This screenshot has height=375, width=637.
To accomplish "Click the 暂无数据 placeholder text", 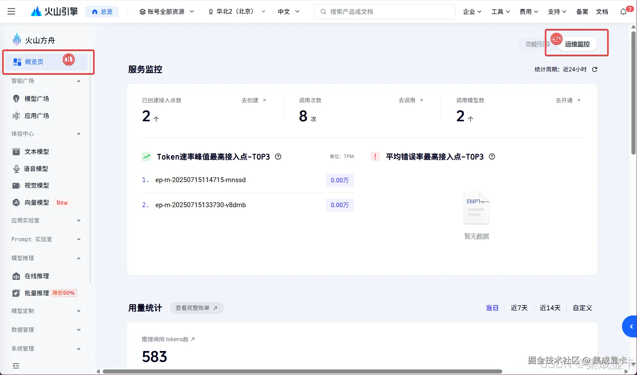I will pyautogui.click(x=476, y=236).
